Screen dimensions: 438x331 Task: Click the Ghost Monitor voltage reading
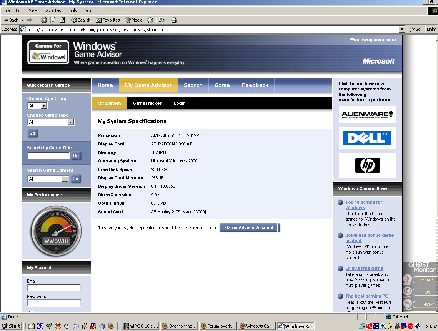425,304
